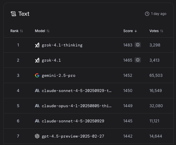This screenshot has width=176, height=145.
Task: Click the votes count 16,549
Action: (155, 91)
